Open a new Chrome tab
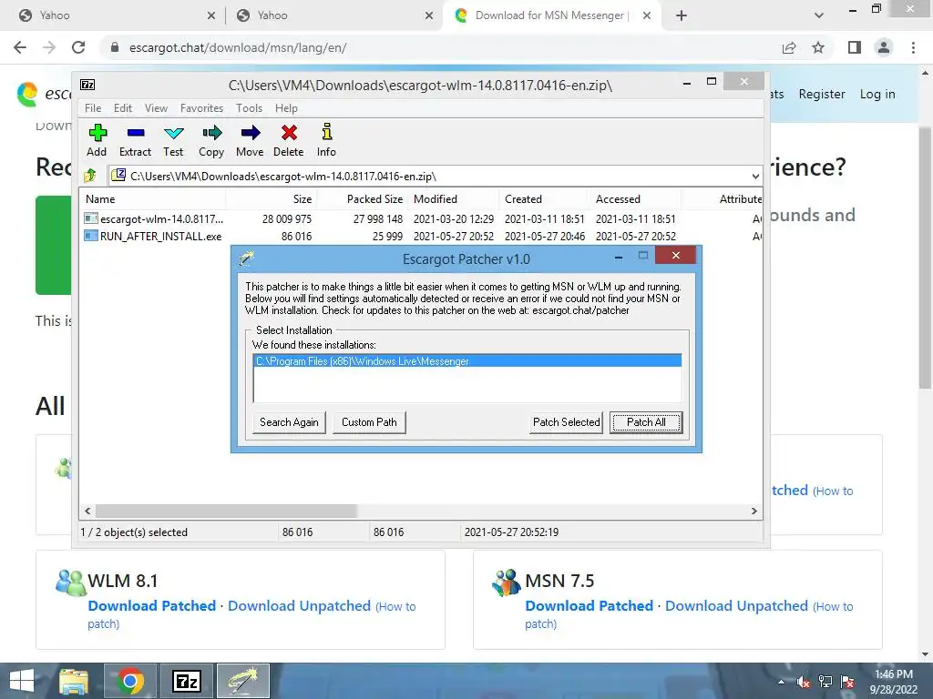 click(682, 15)
